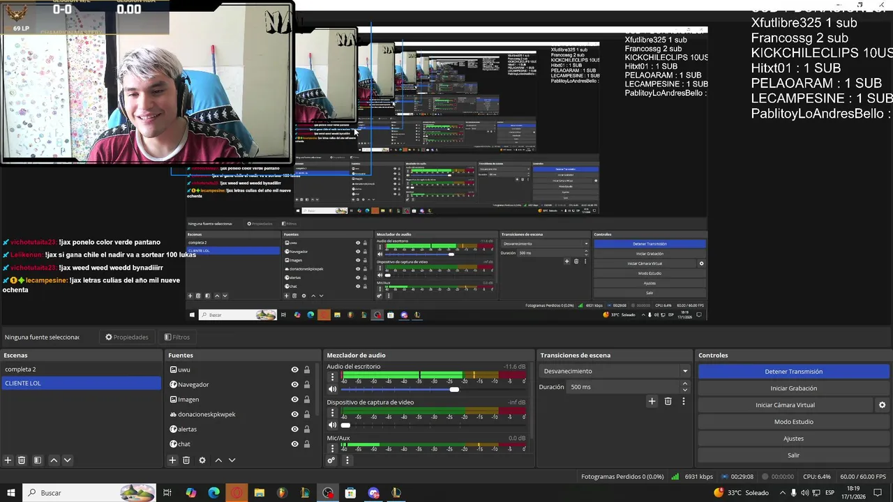Hide the uwu source
This screenshot has width=893, height=502.
pos(294,370)
